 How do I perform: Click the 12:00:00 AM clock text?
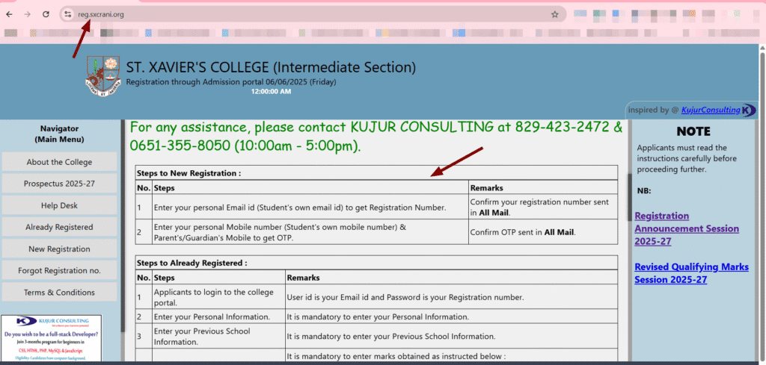coord(271,91)
